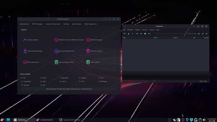
Task: Open application launcher in taskbar
Action: (x=2, y=120)
